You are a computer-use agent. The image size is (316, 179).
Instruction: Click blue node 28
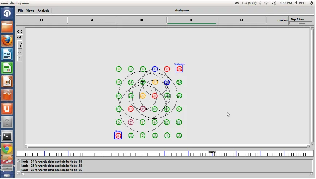167,82
